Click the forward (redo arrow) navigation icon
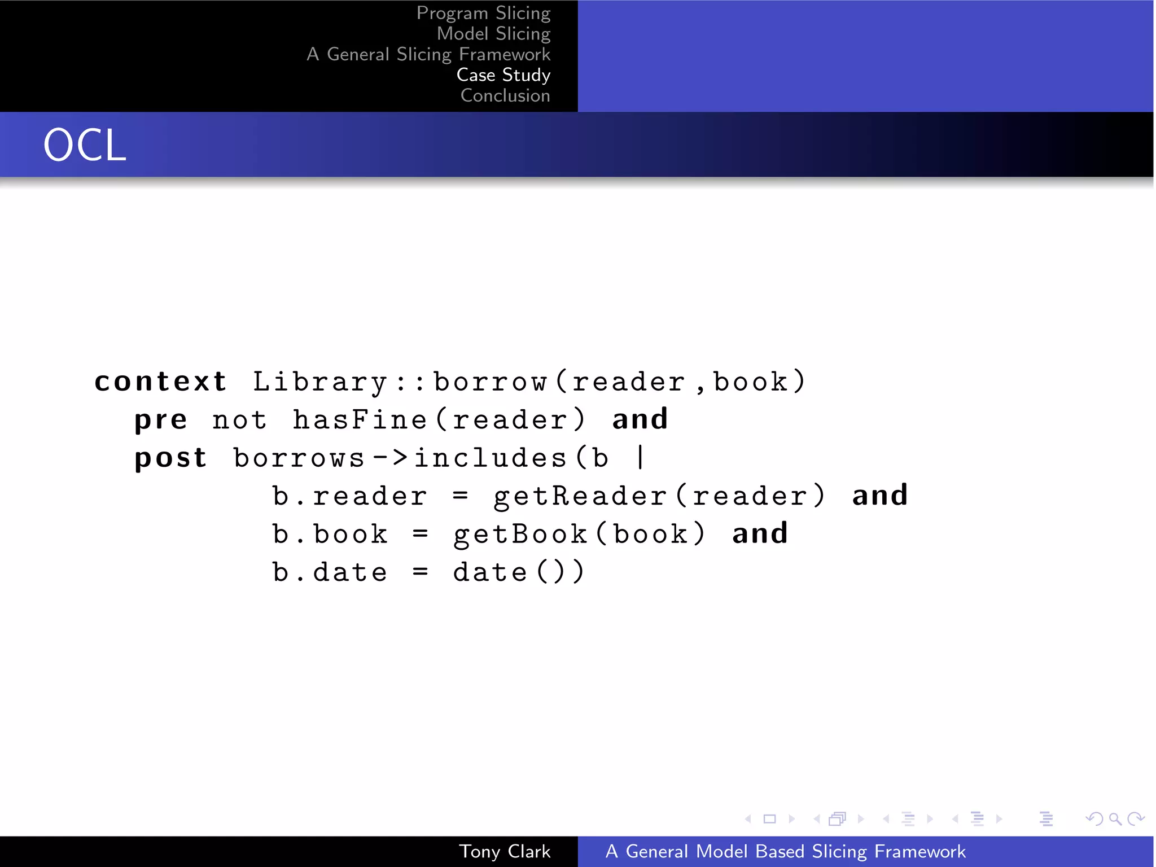The width and height of the screenshot is (1156, 867). click(1136, 819)
